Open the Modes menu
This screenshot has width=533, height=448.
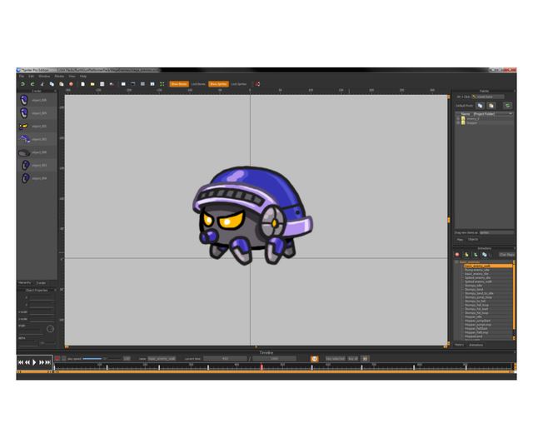click(59, 76)
